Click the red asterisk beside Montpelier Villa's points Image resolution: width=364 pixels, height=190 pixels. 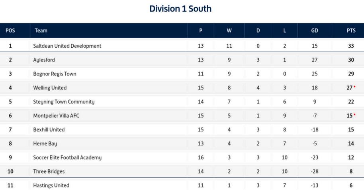(354, 114)
